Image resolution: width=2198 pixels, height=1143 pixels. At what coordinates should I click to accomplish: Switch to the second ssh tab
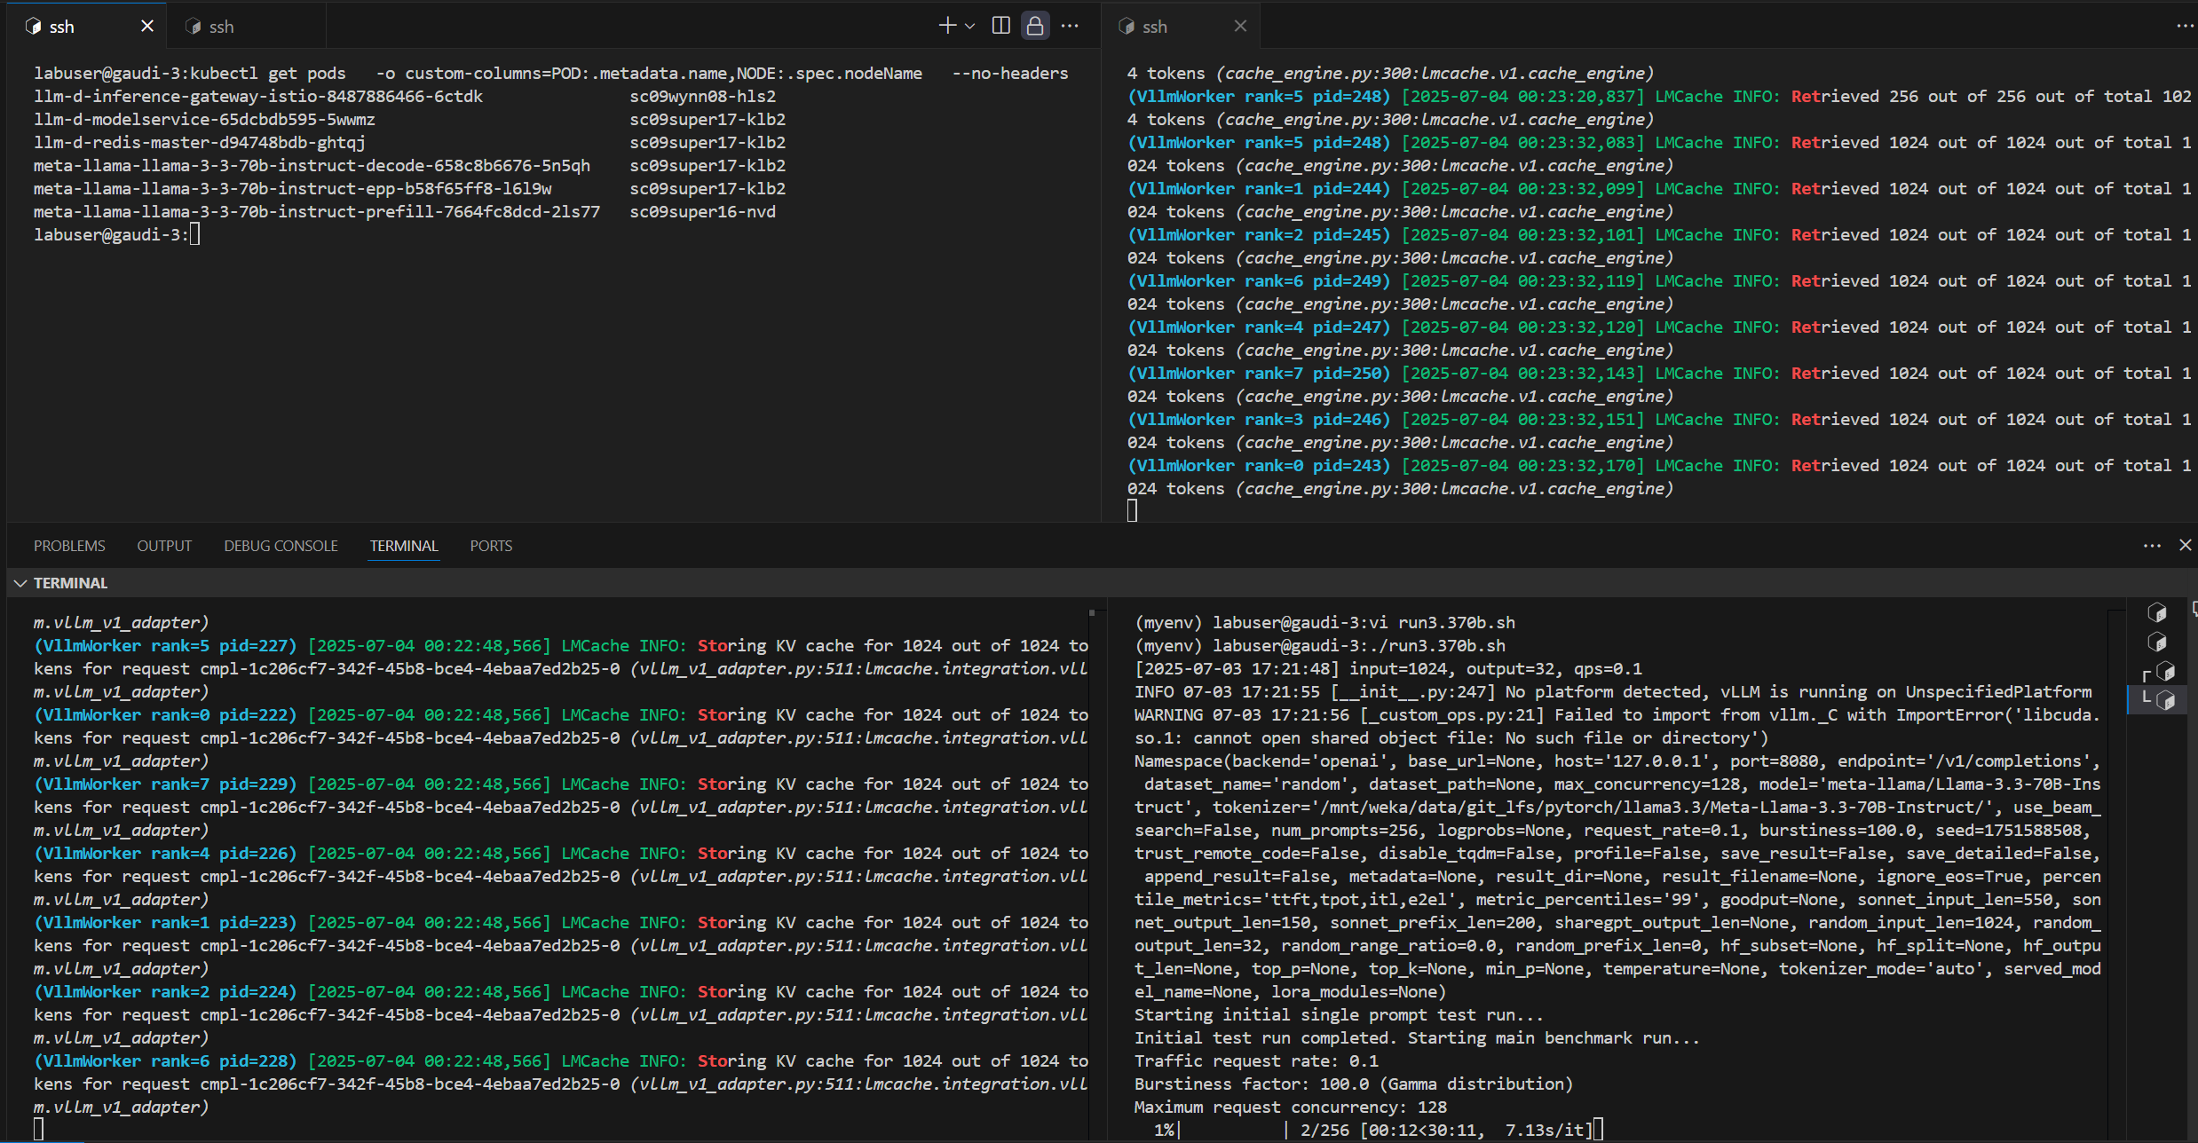pyautogui.click(x=222, y=27)
